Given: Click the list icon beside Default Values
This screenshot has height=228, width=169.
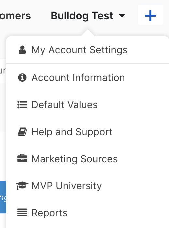Looking at the screenshot, I should point(22,105).
